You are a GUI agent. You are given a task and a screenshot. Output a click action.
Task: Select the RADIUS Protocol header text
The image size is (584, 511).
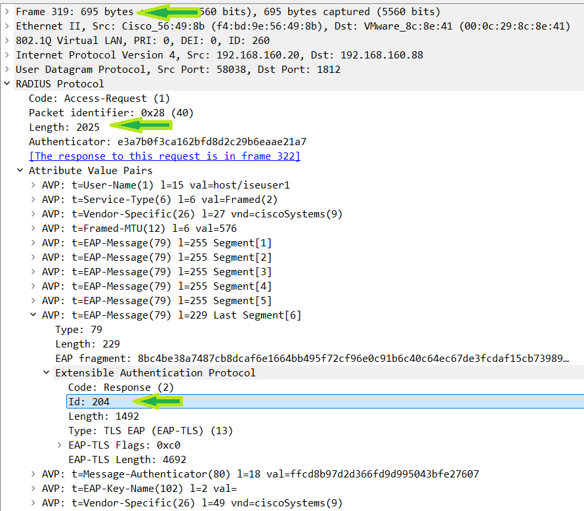60,84
